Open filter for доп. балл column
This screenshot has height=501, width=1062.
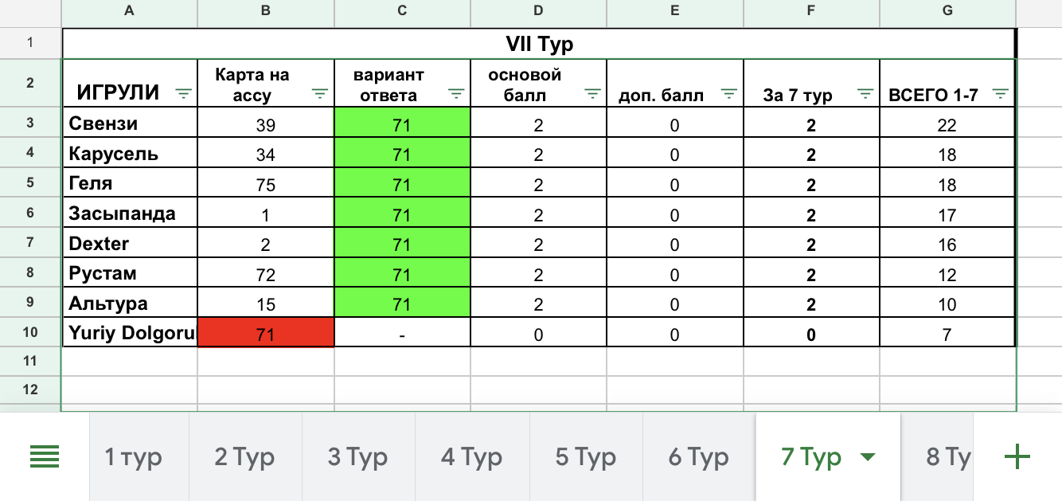tap(728, 95)
